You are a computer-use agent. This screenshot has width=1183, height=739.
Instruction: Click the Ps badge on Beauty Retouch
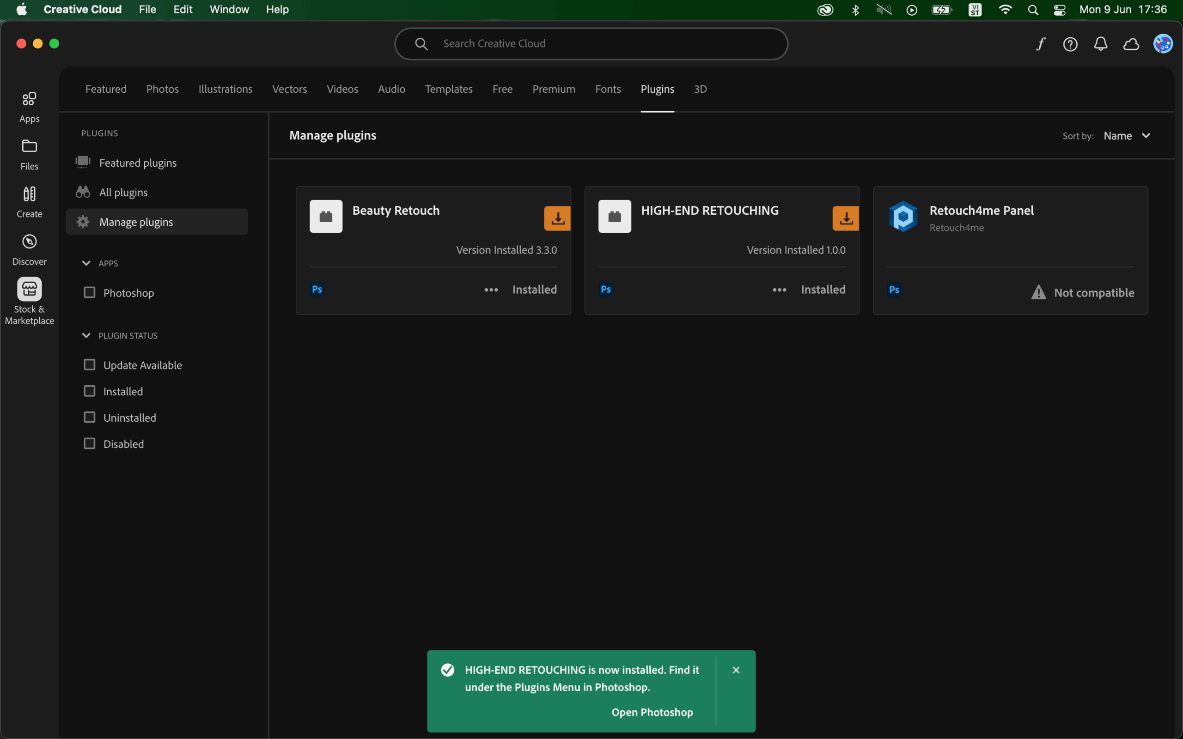[317, 289]
